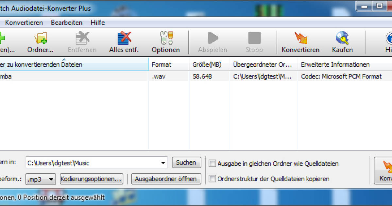
Task: Toggle Ordnerstruktur der Quelldateien kopieren checkbox
Action: [x=213, y=179]
